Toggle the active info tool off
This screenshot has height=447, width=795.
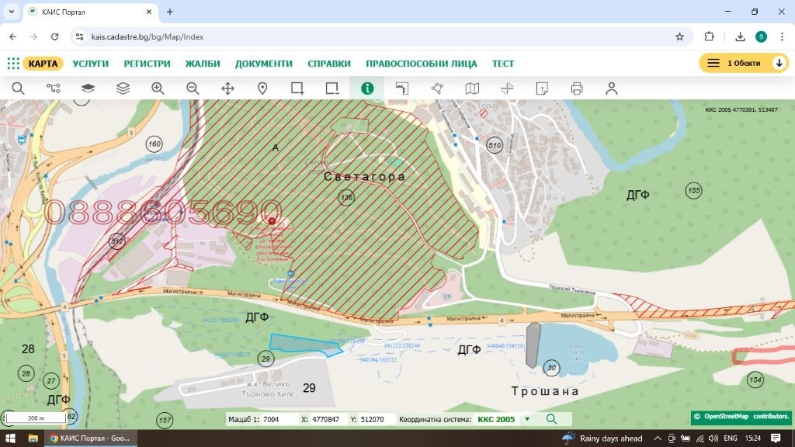366,88
